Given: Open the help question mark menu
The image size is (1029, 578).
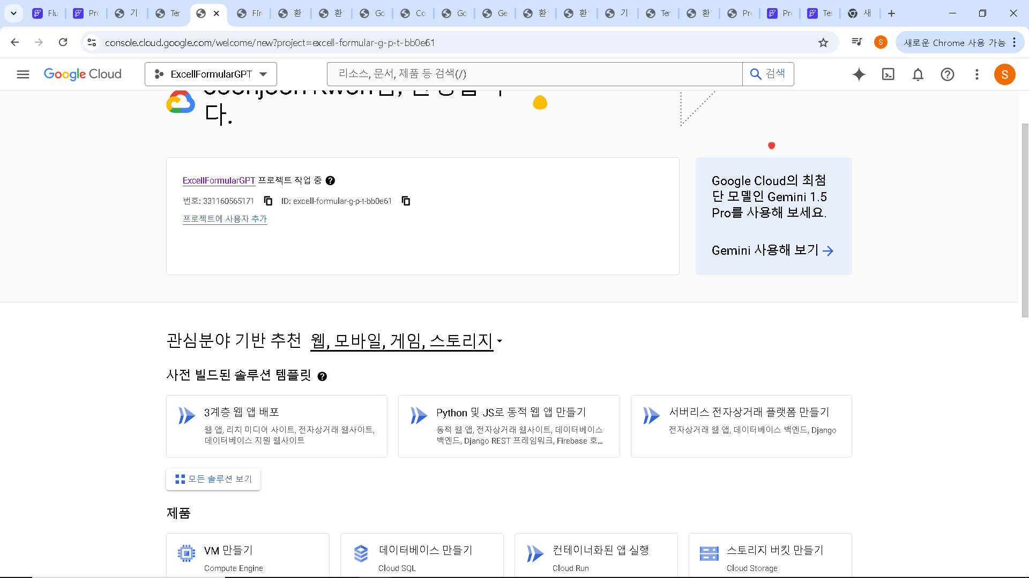Looking at the screenshot, I should click(948, 74).
